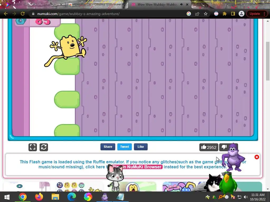Open the Wubbzy face game thumbnail

click(x=133, y=187)
